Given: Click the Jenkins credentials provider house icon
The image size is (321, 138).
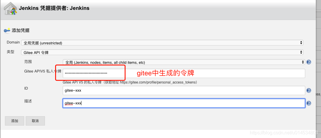Looking at the screenshot, I should click(11, 8).
